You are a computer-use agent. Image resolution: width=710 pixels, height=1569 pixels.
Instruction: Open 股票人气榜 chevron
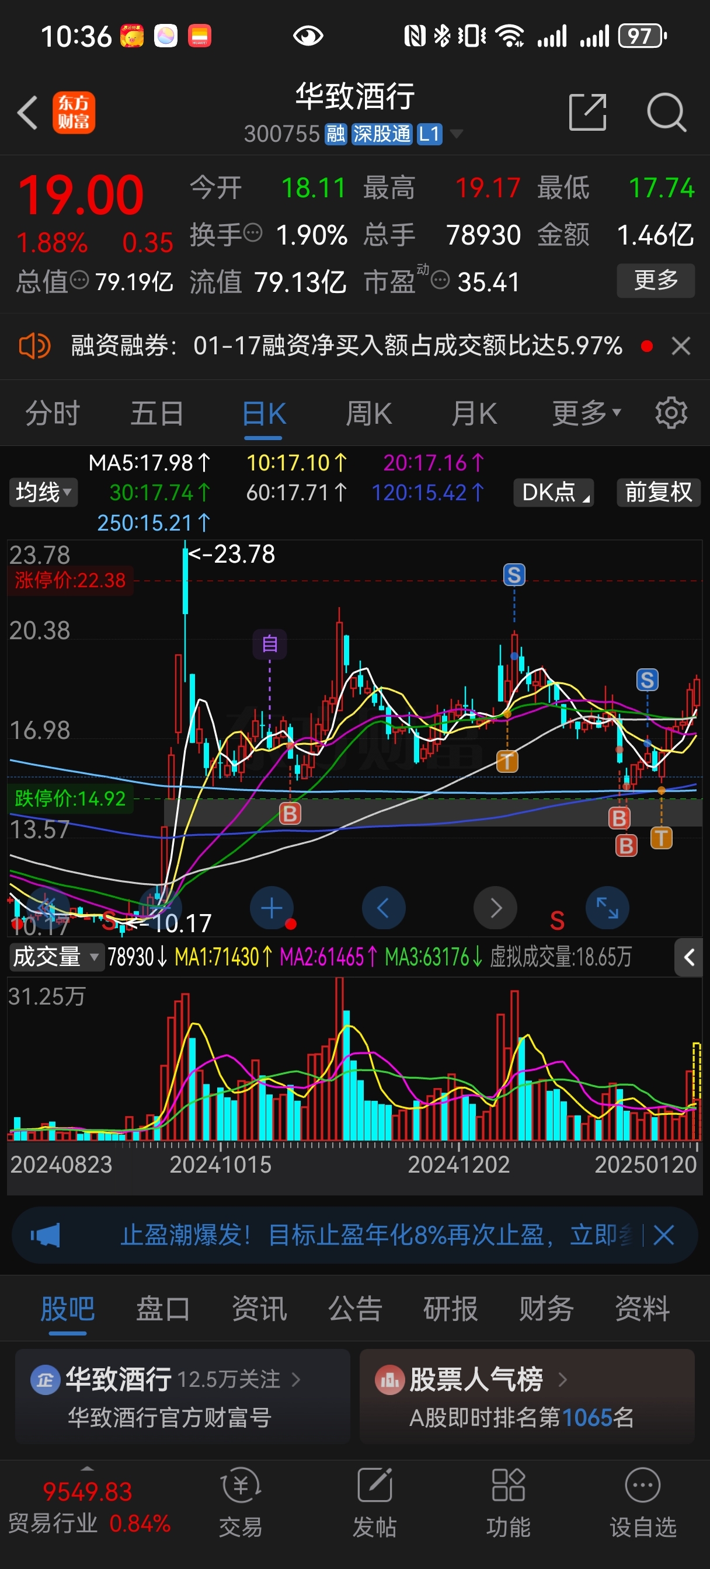[562, 1379]
